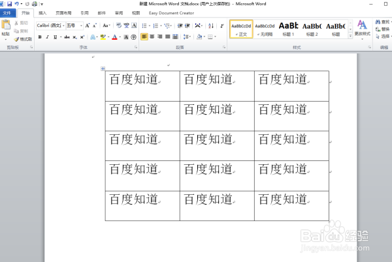Image resolution: width=392 pixels, height=262 pixels.
Task: Open the File tab
Action: click(7, 13)
